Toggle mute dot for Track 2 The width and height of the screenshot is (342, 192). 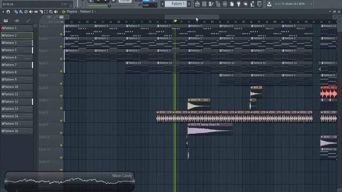click(61, 46)
